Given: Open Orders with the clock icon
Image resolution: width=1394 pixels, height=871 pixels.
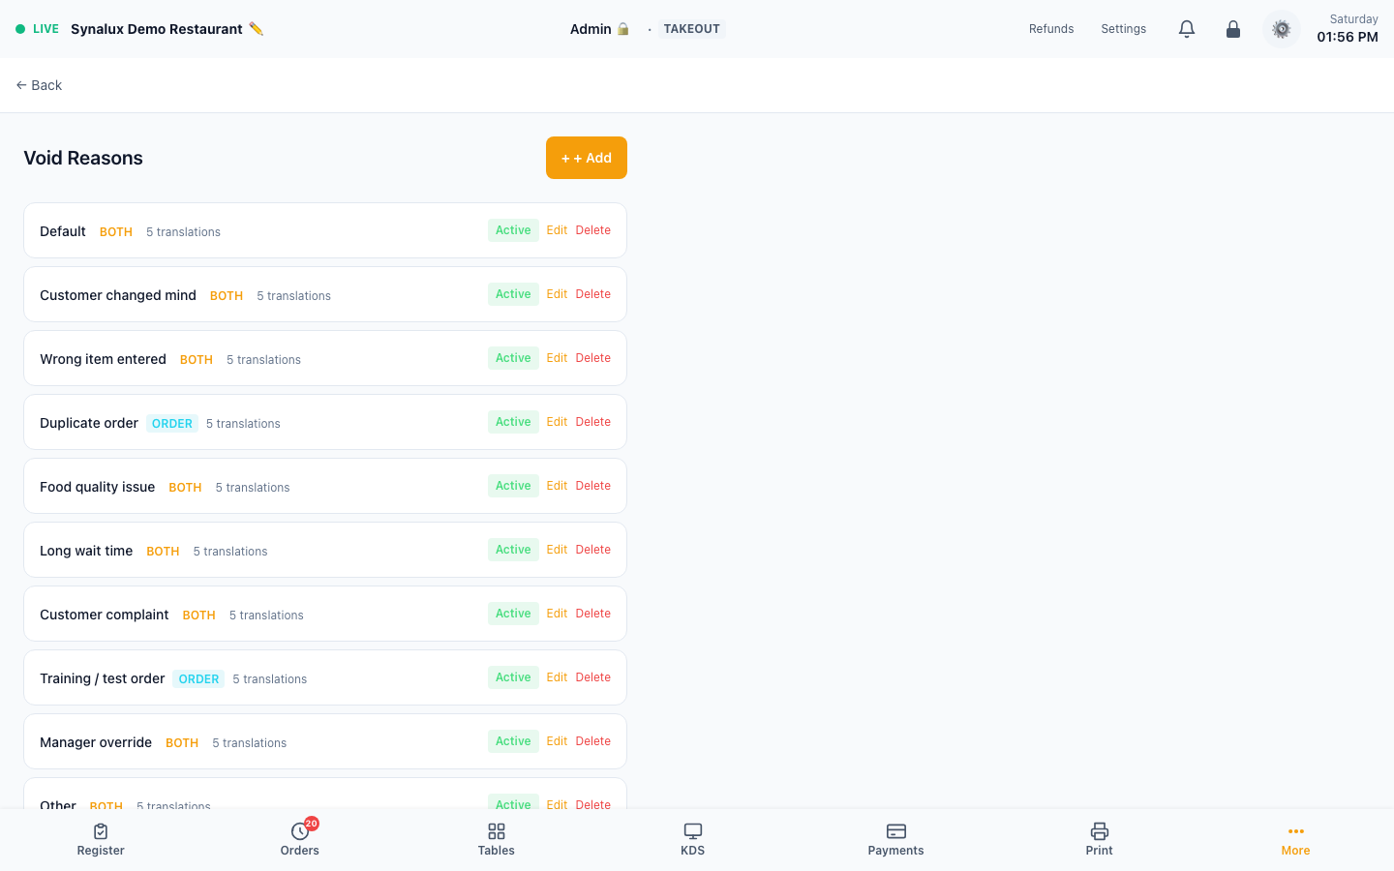Looking at the screenshot, I should coord(300,831).
